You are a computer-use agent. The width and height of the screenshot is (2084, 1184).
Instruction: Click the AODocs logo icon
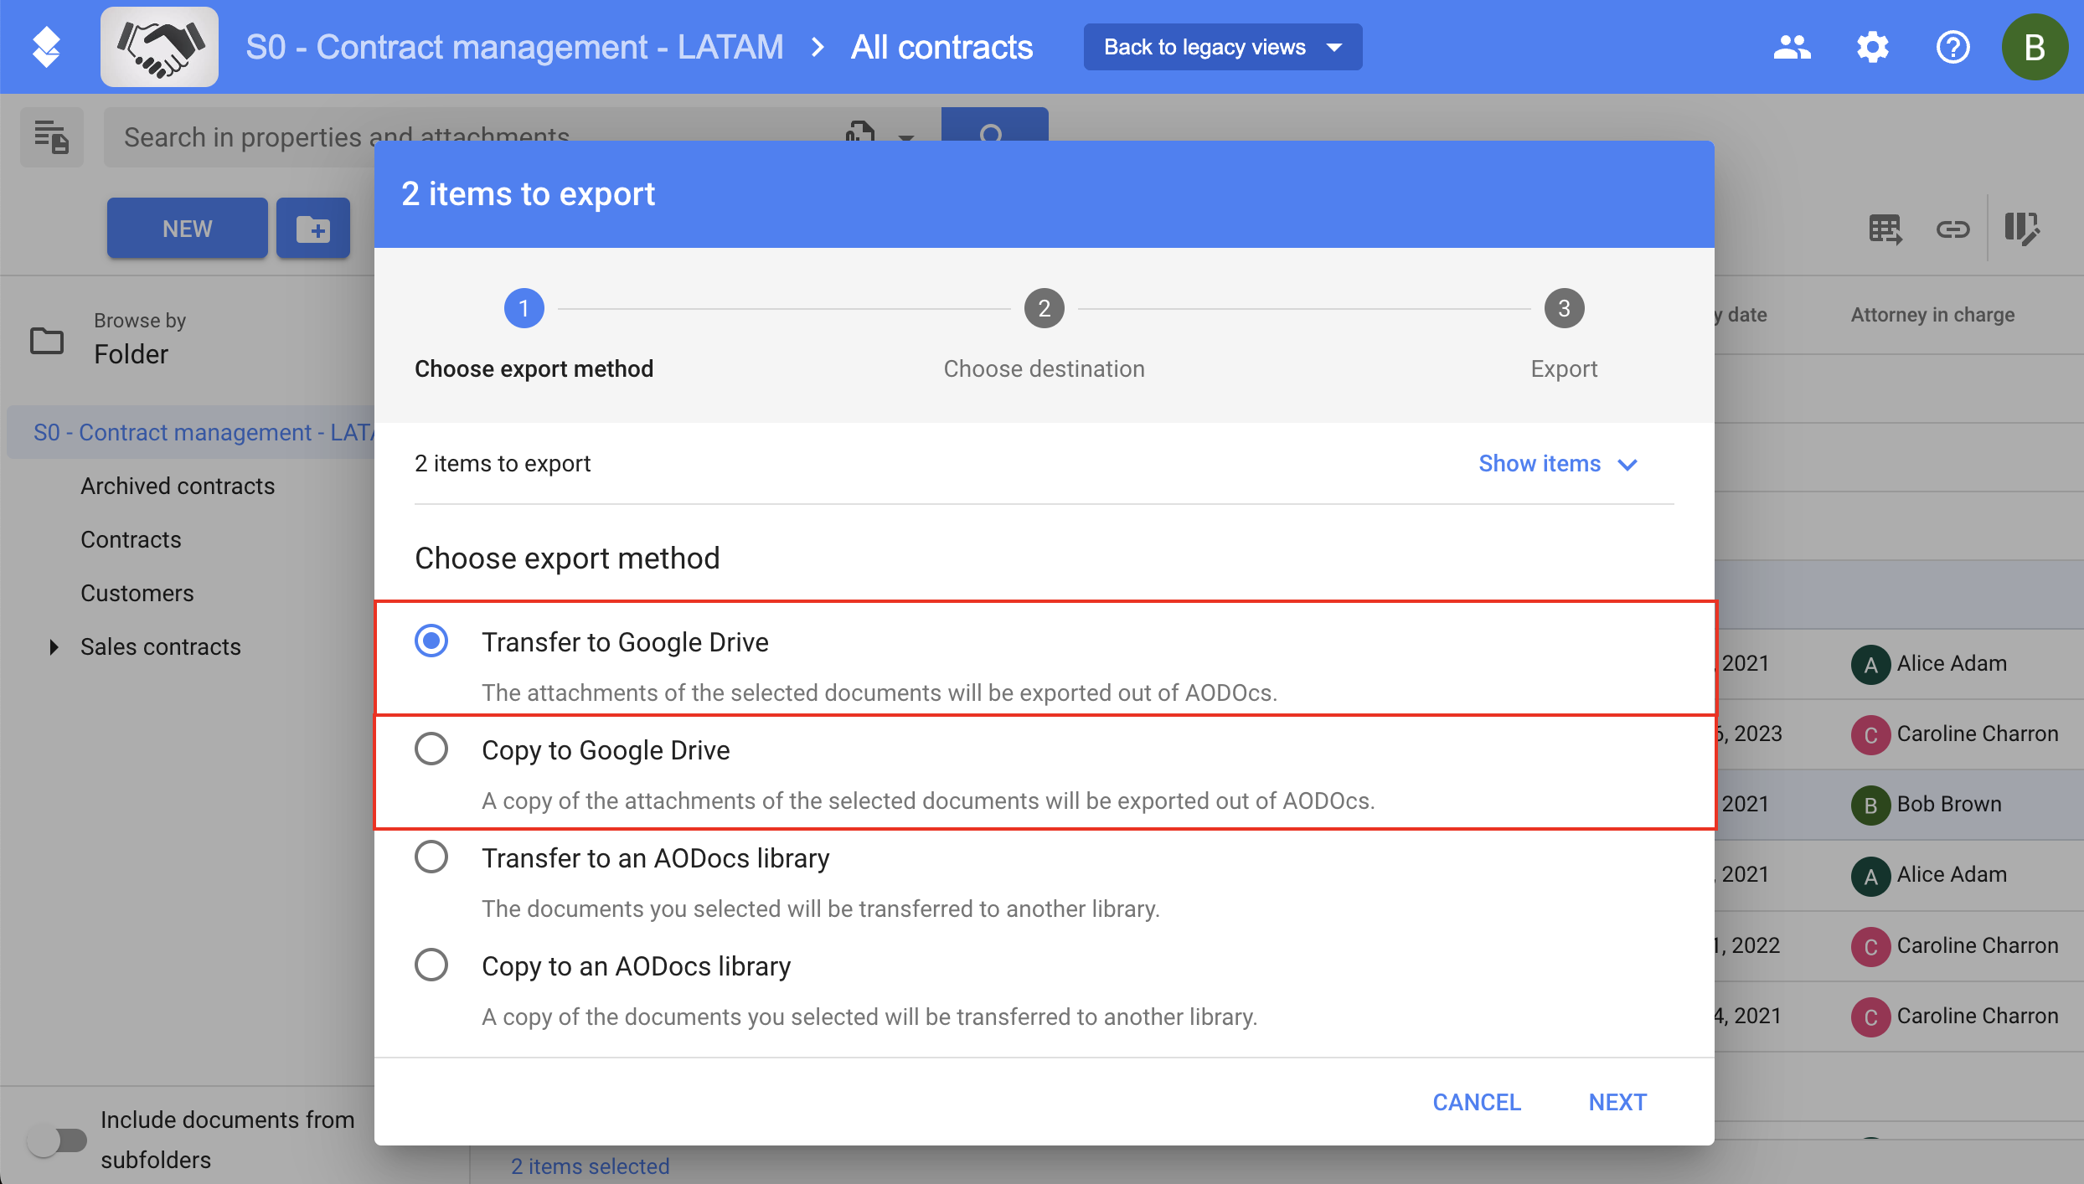pos(46,47)
